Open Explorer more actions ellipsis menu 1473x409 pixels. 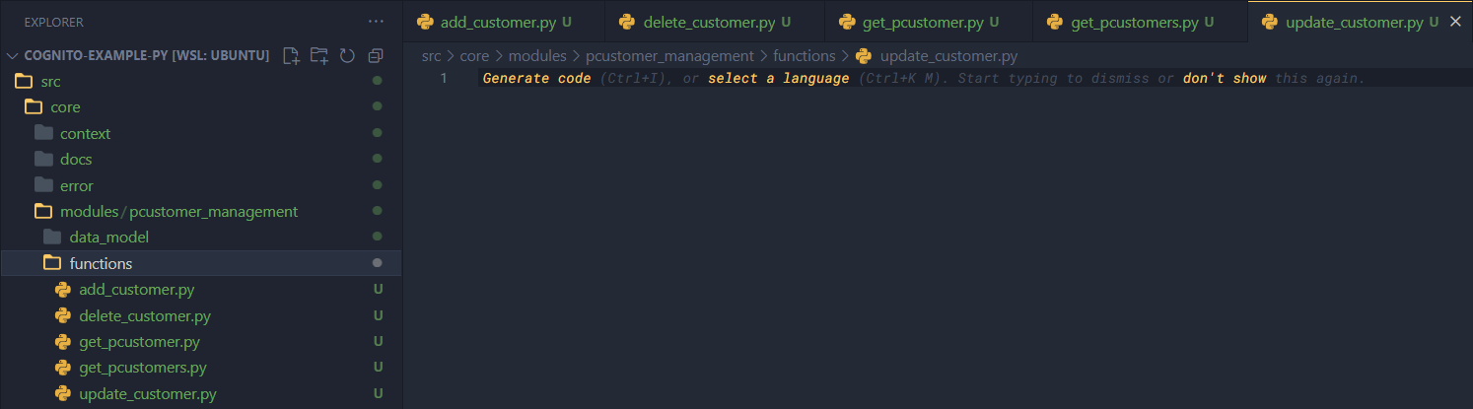click(376, 22)
